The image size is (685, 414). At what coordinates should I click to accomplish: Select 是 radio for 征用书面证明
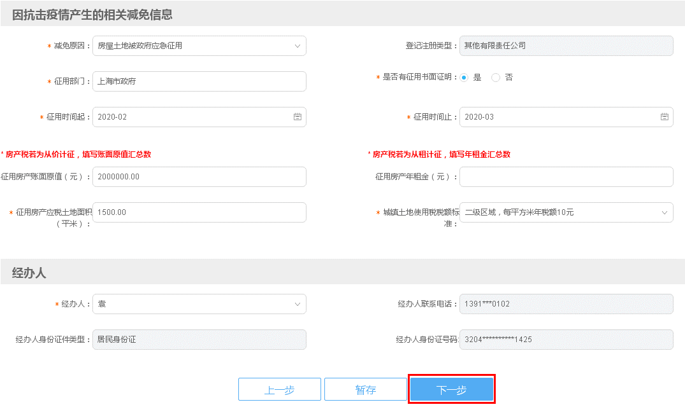(x=464, y=78)
